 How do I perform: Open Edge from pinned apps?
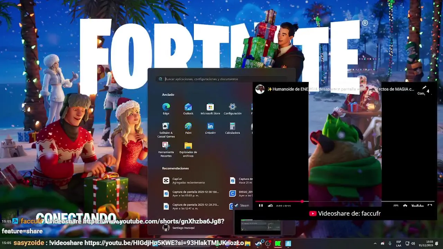point(166,109)
